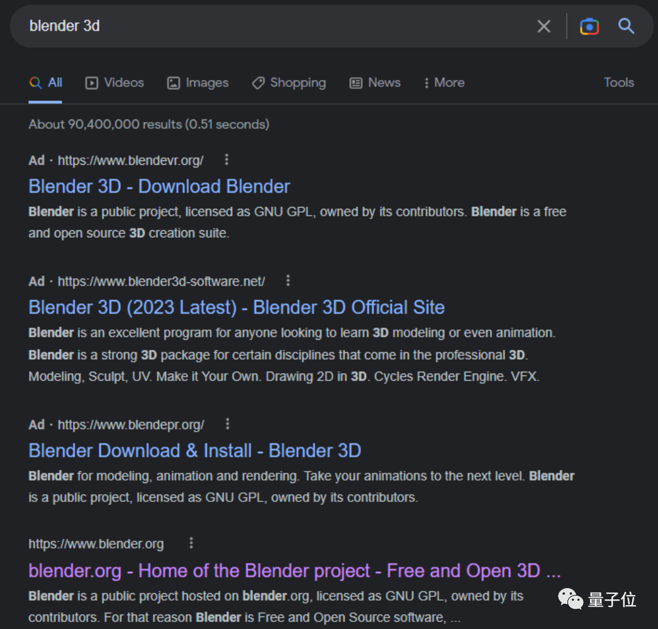Viewport: 658px width, 629px height.
Task: Expand the More search categories menu
Action: [444, 82]
